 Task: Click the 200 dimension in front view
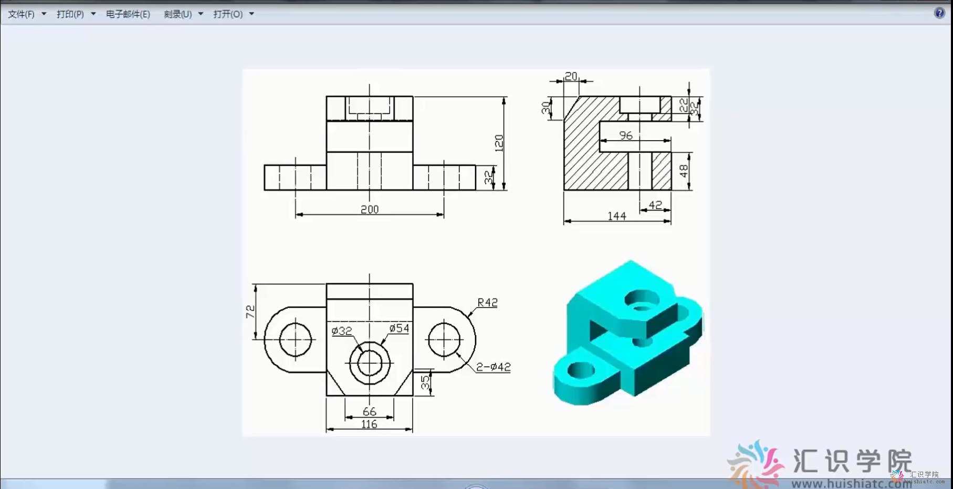point(370,209)
